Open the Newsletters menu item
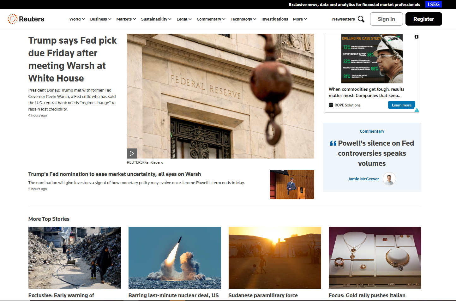Viewport: 456px width, 301px height. (343, 19)
